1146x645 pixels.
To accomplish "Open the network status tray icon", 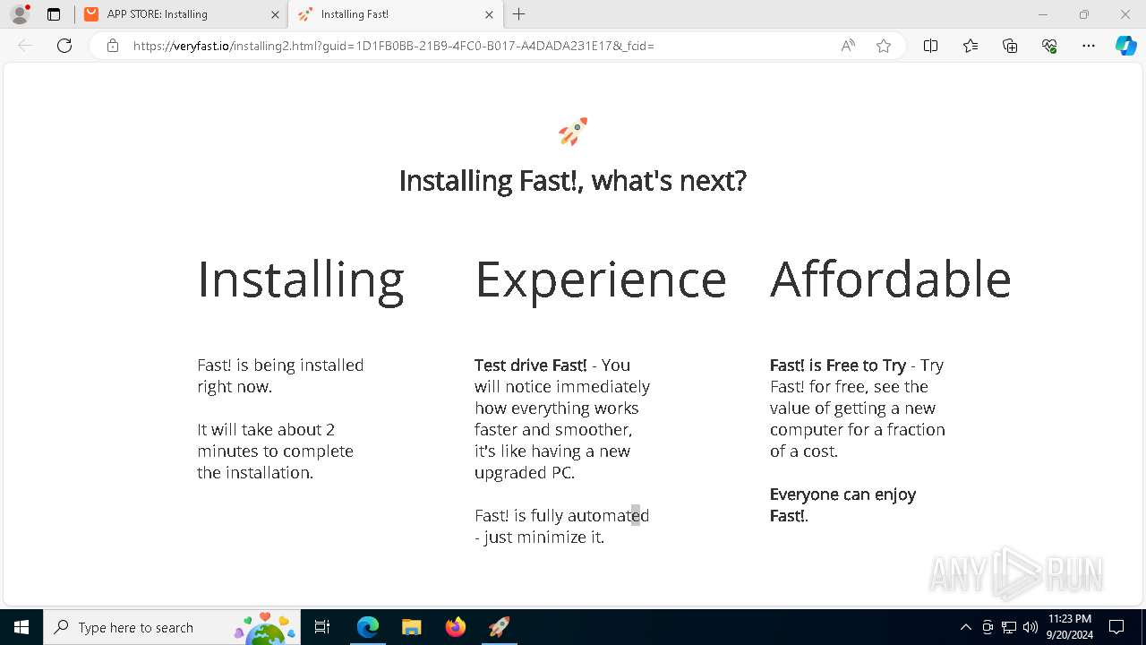I will tap(1009, 627).
